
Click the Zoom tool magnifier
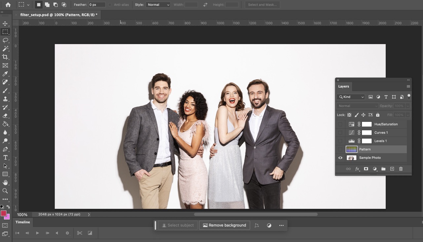[5, 191]
